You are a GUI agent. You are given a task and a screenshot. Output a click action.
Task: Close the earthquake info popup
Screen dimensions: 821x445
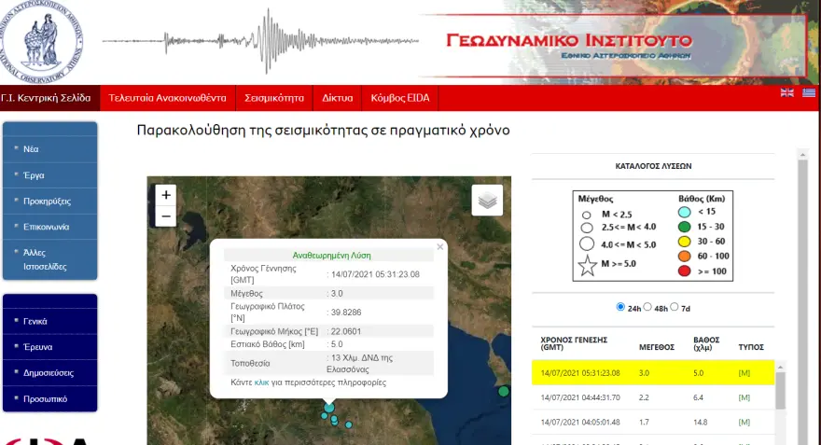440,247
